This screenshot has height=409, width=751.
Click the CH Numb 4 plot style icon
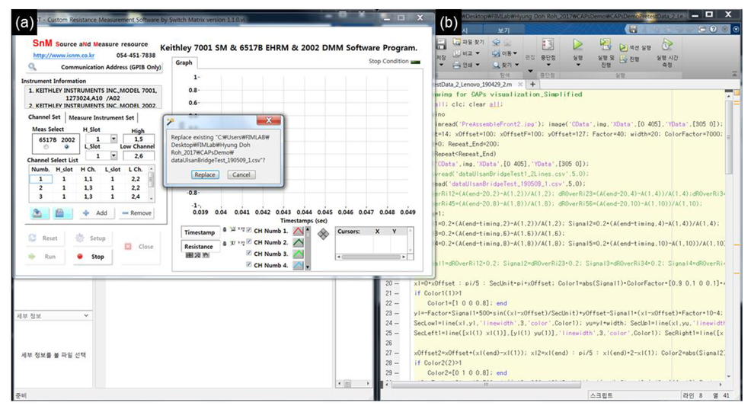298,265
